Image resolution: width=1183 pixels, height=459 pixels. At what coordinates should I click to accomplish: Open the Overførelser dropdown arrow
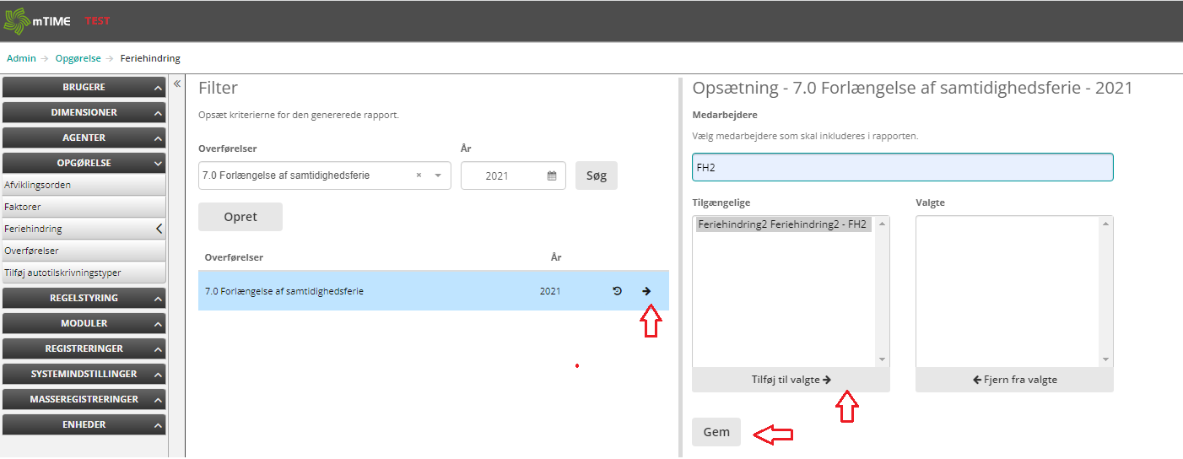coord(438,176)
